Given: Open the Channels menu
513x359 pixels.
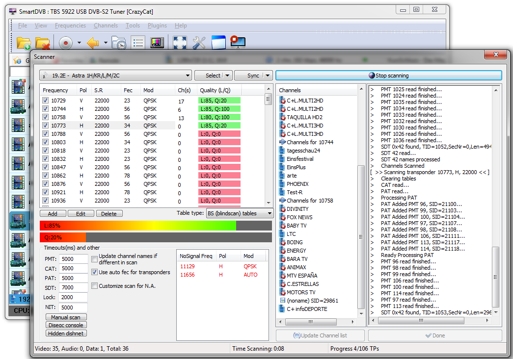Looking at the screenshot, I should [x=106, y=26].
